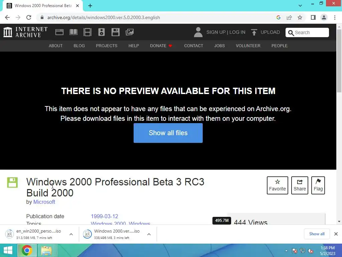Click the user avatar icon beside Sign Up

pos(198,32)
